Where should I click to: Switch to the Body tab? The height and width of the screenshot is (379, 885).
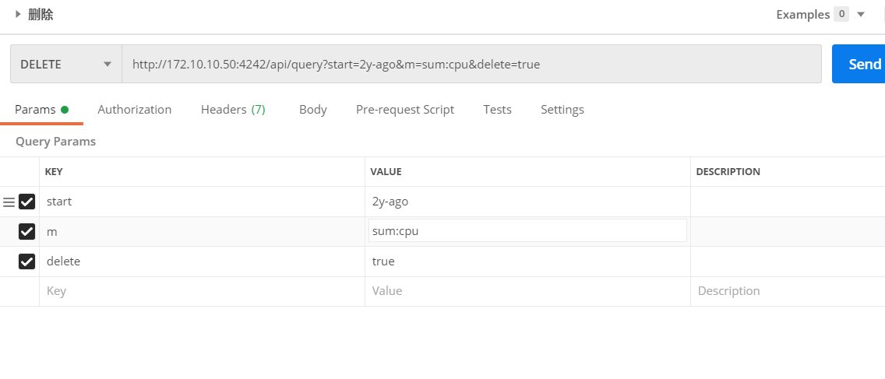(312, 110)
